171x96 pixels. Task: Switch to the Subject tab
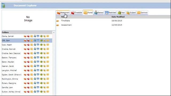pos(131,13)
